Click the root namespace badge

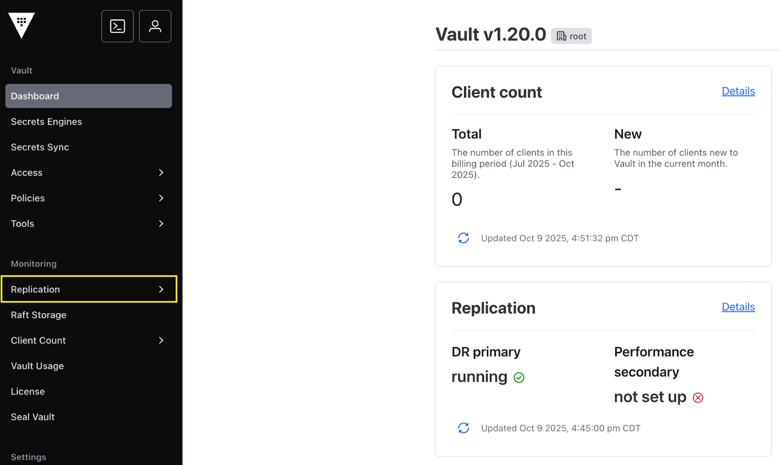[x=571, y=36]
